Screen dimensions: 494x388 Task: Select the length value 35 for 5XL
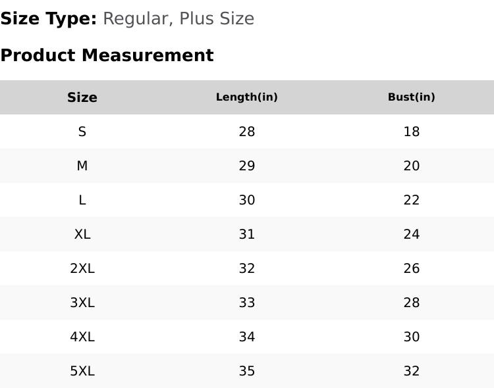pos(247,371)
